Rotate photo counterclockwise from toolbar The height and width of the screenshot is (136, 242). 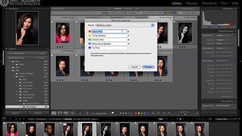coord(153,113)
